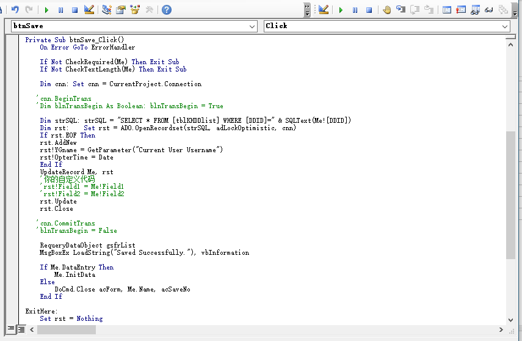Image resolution: width=522 pixels, height=341 pixels.
Task: Click the 'On Error GoTo ErrorHandler' line
Action: pos(87,47)
